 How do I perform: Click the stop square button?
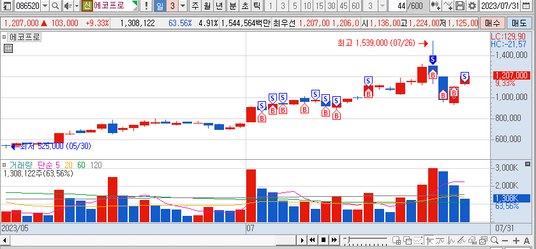pos(323,240)
